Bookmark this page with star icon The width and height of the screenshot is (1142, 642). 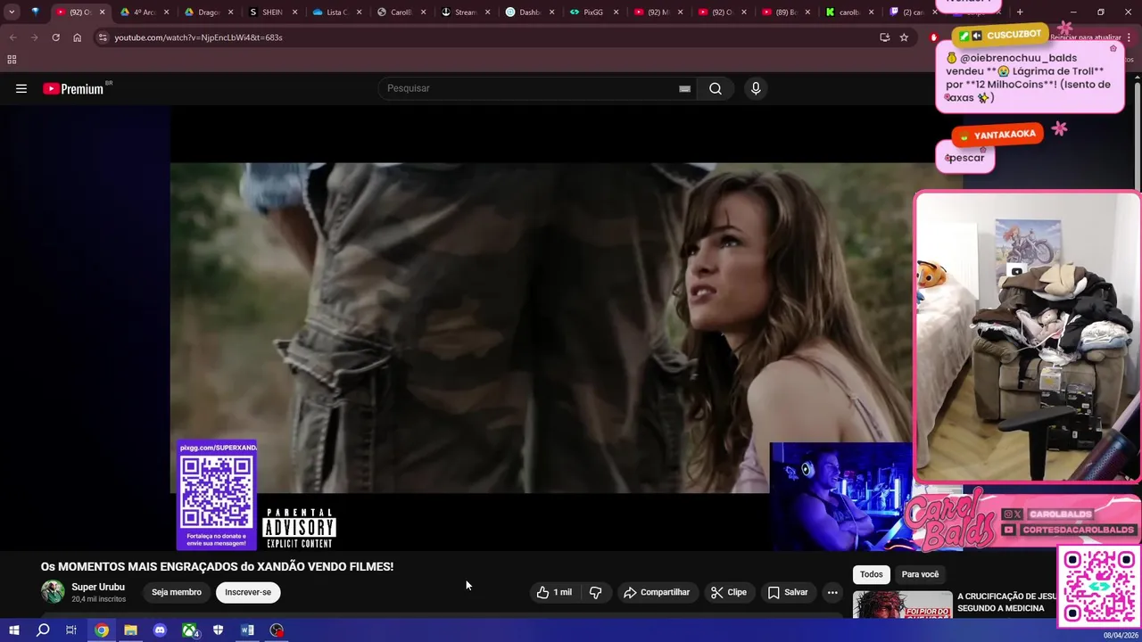[904, 37]
